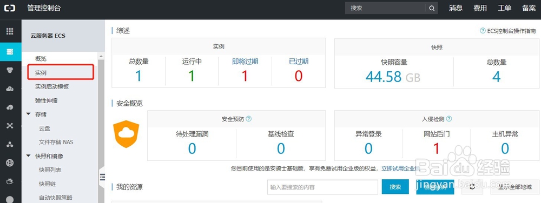Image resolution: width=541 pixels, height=203 pixels.
Task: Click the 总数量 instance count 1
Action: click(138, 76)
